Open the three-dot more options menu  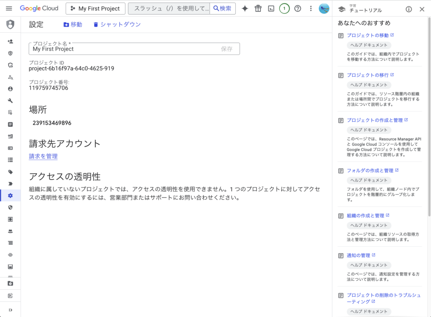311,8
